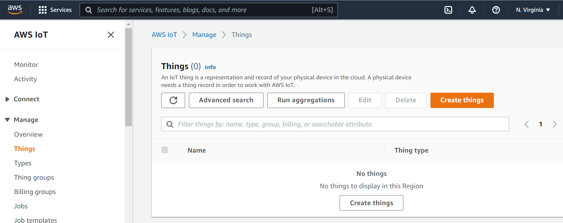The height and width of the screenshot is (223, 563).
Task: Open the help question mark menu
Action: coord(496,10)
